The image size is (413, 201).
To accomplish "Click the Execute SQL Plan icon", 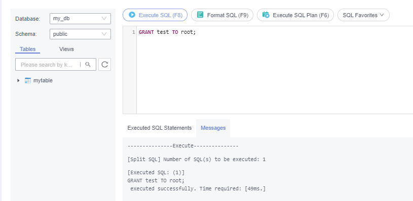I will coord(266,15).
